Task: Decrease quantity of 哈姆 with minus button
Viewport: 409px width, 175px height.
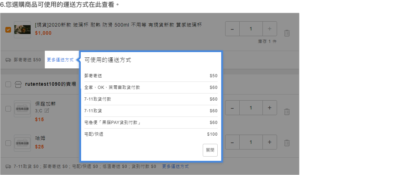Action: 232,142
